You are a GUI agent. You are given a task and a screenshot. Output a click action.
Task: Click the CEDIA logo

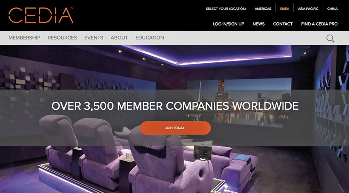[x=41, y=16]
